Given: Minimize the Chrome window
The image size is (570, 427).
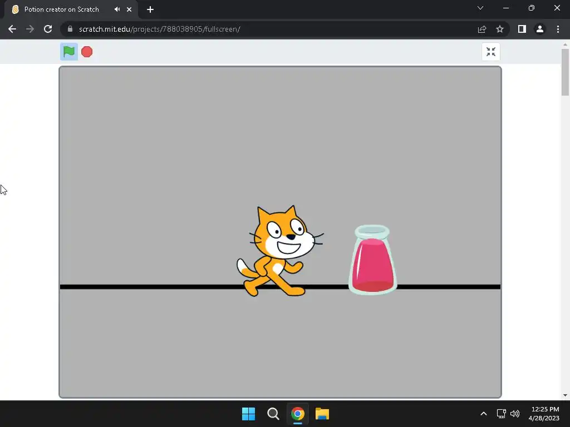Looking at the screenshot, I should [x=505, y=8].
